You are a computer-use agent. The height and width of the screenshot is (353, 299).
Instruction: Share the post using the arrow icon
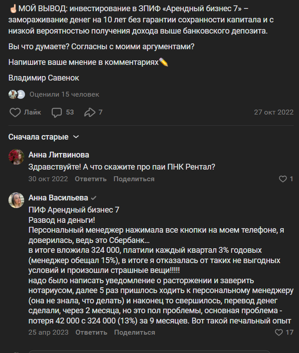tap(90, 112)
